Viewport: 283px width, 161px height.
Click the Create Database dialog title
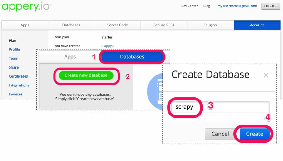coord(210,75)
